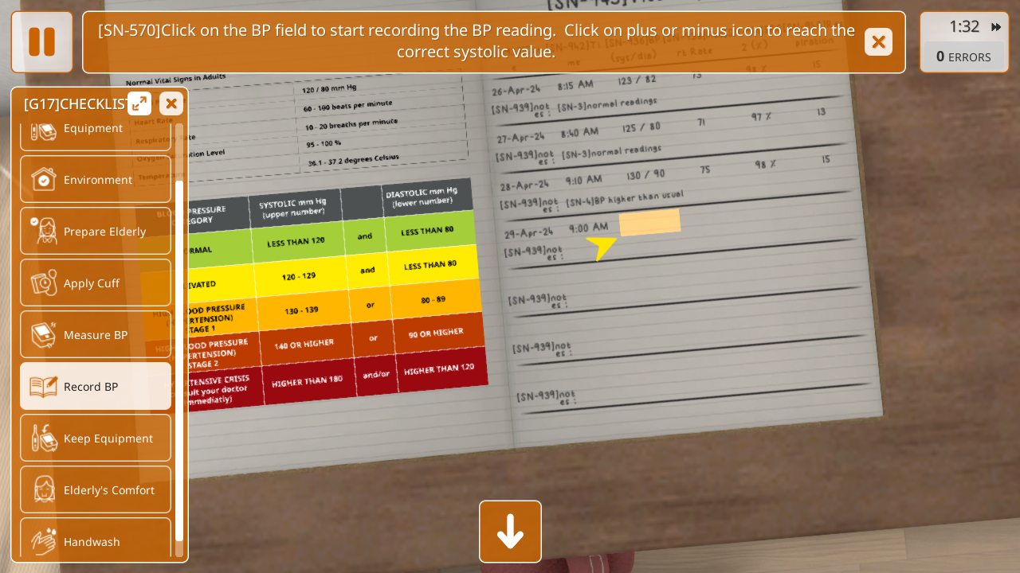Pause the simulation
This screenshot has height=573, width=1020.
(x=41, y=42)
